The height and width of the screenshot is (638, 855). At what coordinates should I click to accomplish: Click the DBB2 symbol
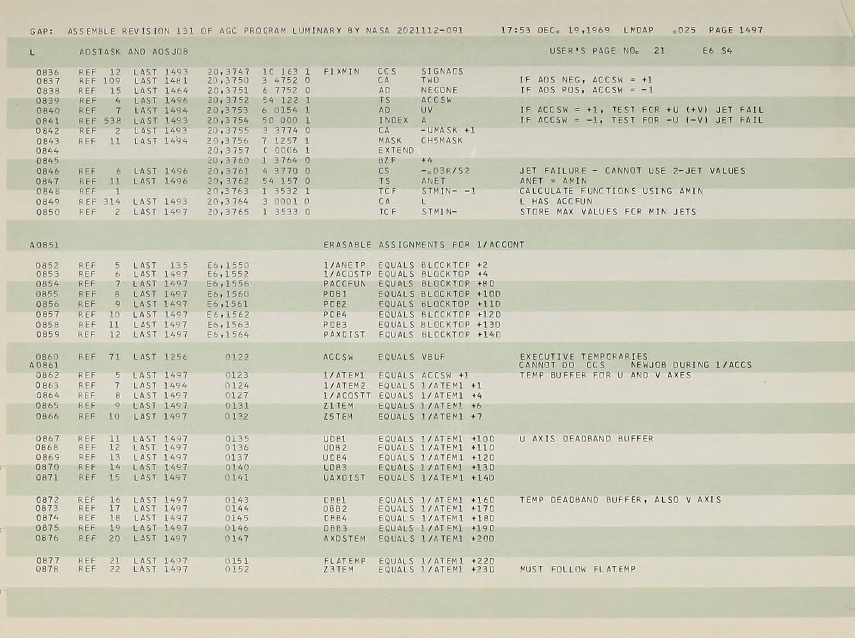[x=335, y=509]
